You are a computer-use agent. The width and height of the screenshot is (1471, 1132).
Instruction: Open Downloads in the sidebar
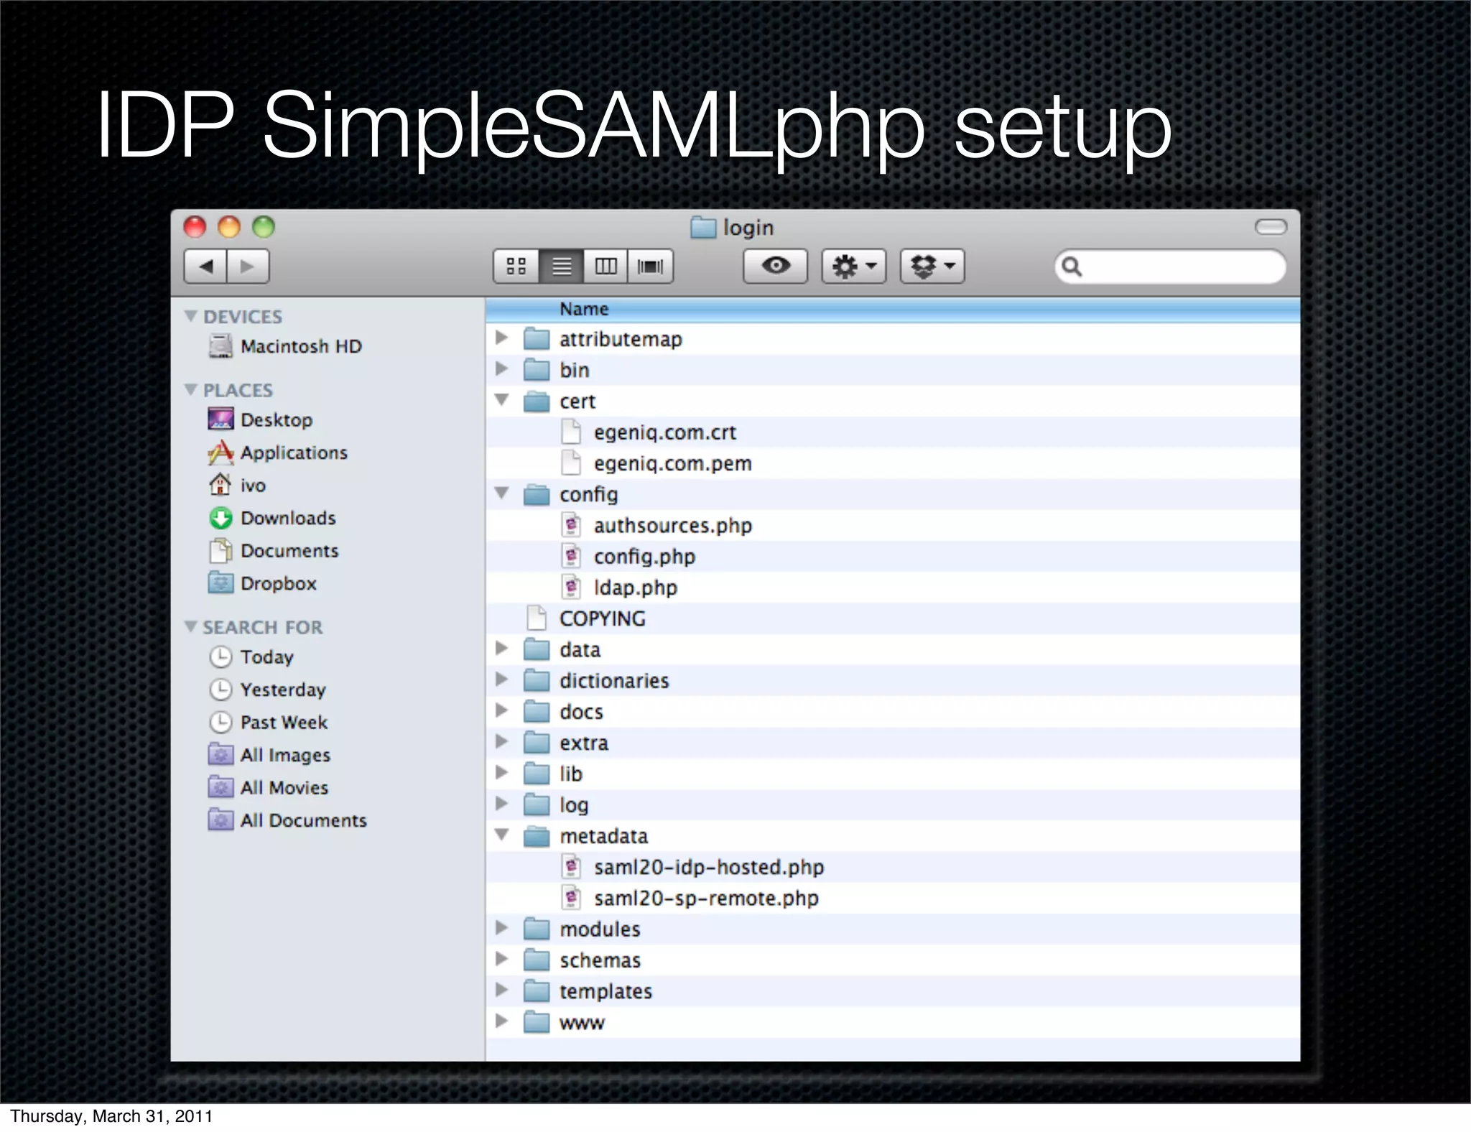coord(272,518)
